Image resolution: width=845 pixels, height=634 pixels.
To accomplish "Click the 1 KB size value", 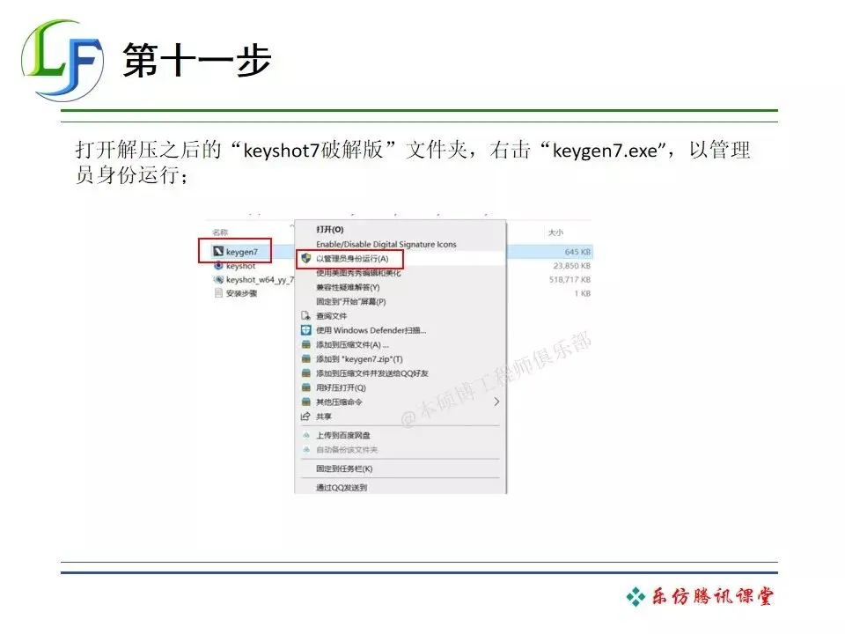I will (583, 293).
